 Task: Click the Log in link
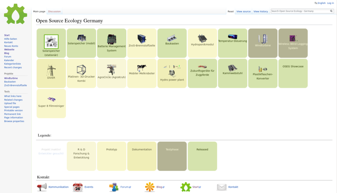pos(330,3)
